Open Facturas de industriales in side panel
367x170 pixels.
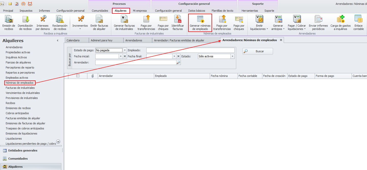pos(20,88)
